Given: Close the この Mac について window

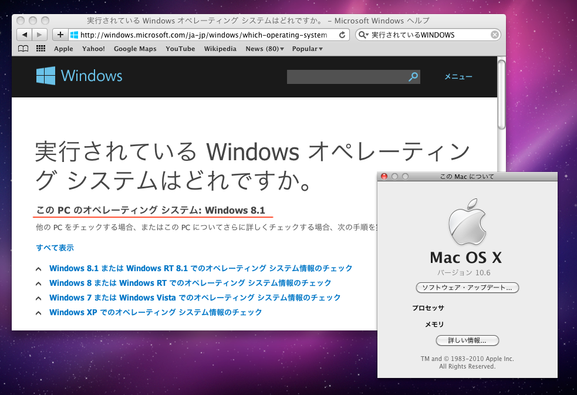Looking at the screenshot, I should [x=384, y=177].
